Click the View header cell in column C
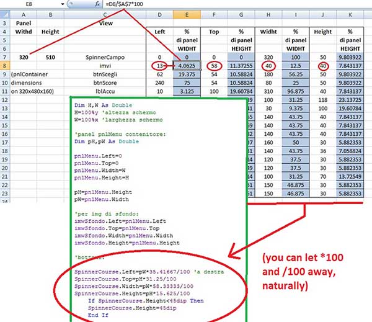 (x=105, y=24)
